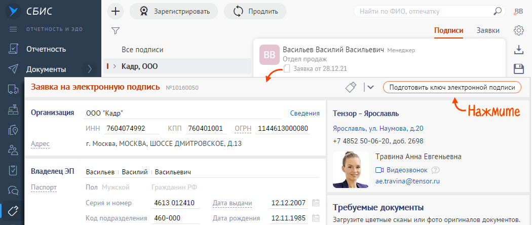Screen dimensions: 532x225
Task: Select Все подписи in list
Action: [142, 50]
